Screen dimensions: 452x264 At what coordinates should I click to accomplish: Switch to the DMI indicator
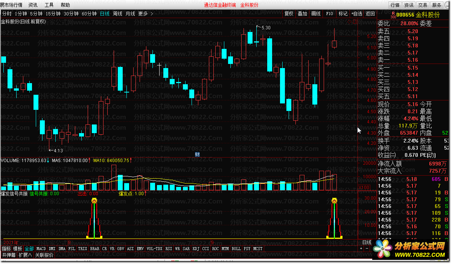pyautogui.click(x=52, y=249)
